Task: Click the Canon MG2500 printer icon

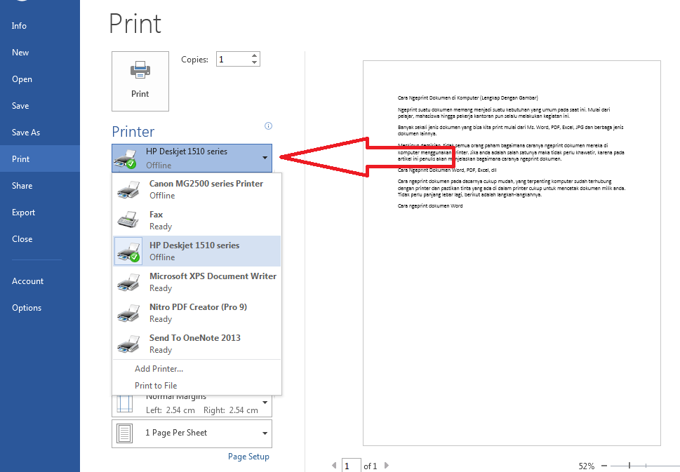Action: pos(128,190)
